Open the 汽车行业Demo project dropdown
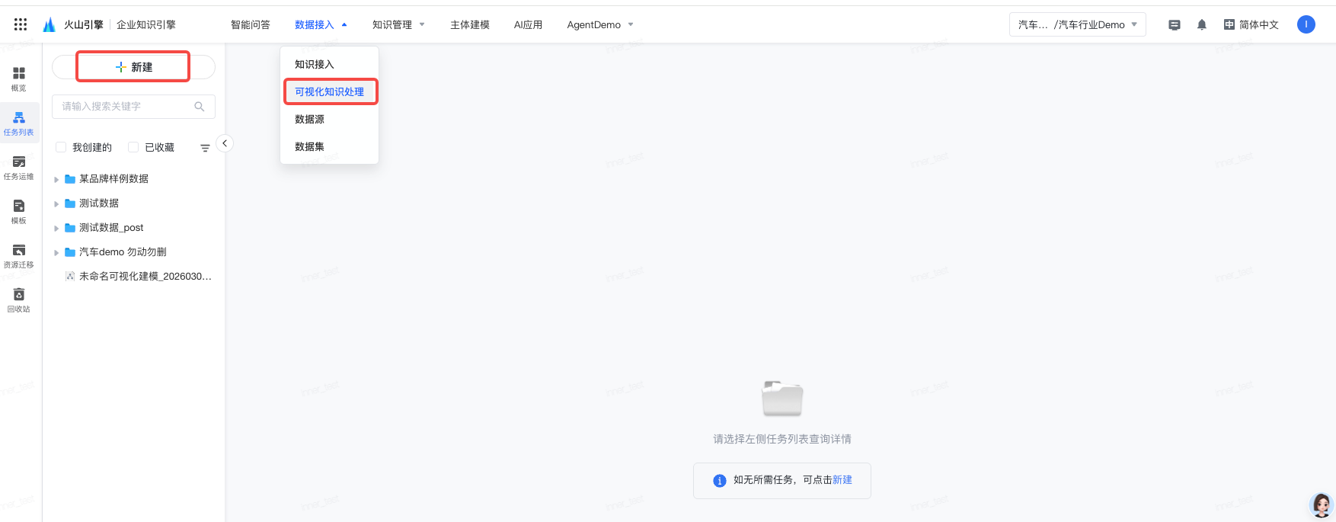Viewport: 1336px width, 522px height. pyautogui.click(x=1077, y=24)
